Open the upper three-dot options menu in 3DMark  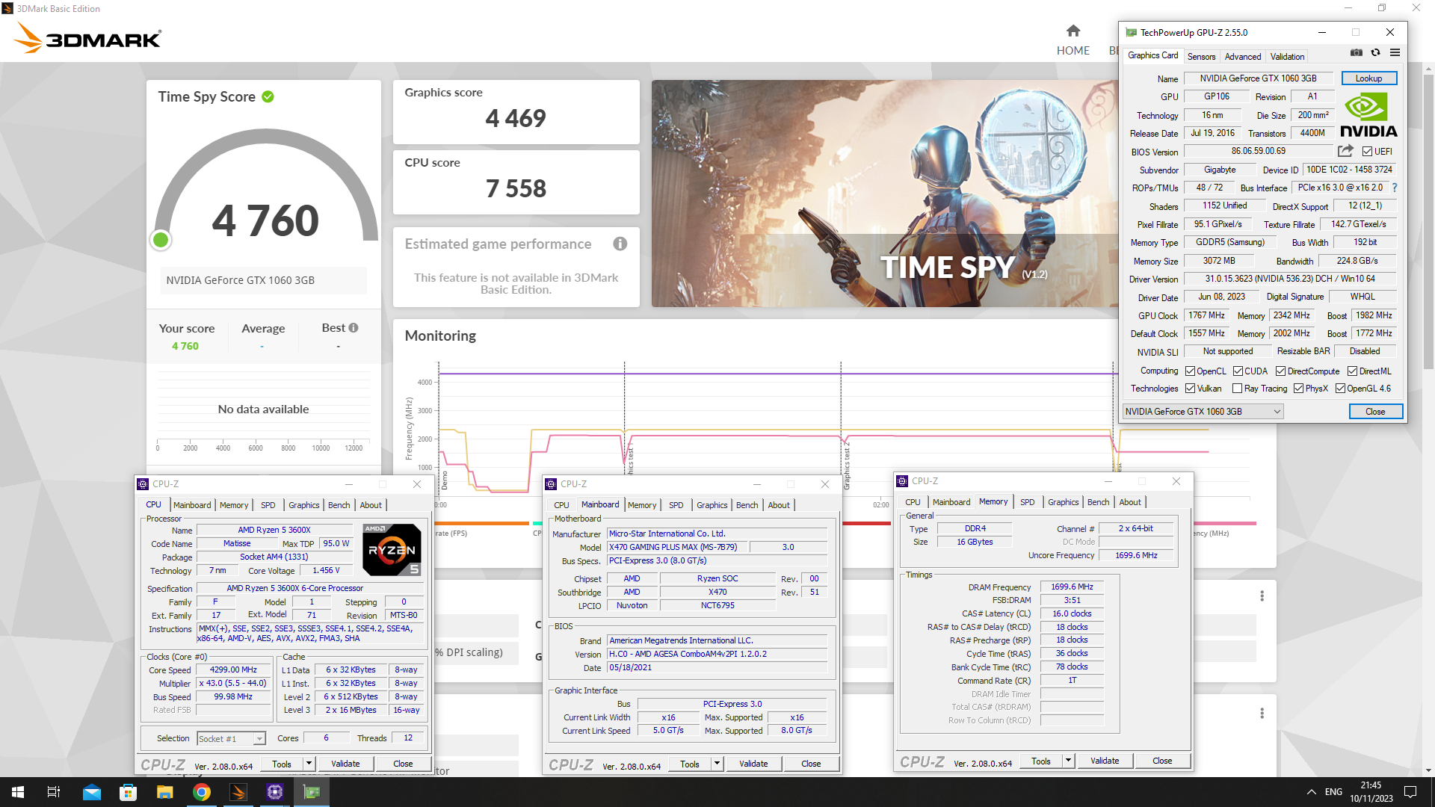tap(1262, 596)
